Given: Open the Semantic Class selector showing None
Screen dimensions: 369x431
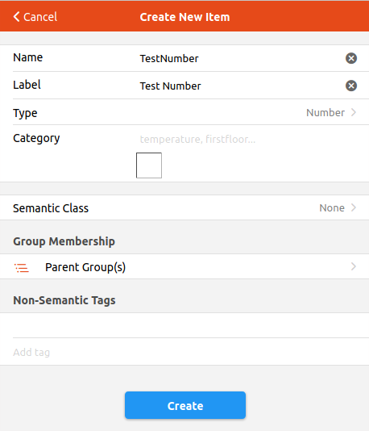Looking at the screenshot, I should pos(338,207).
